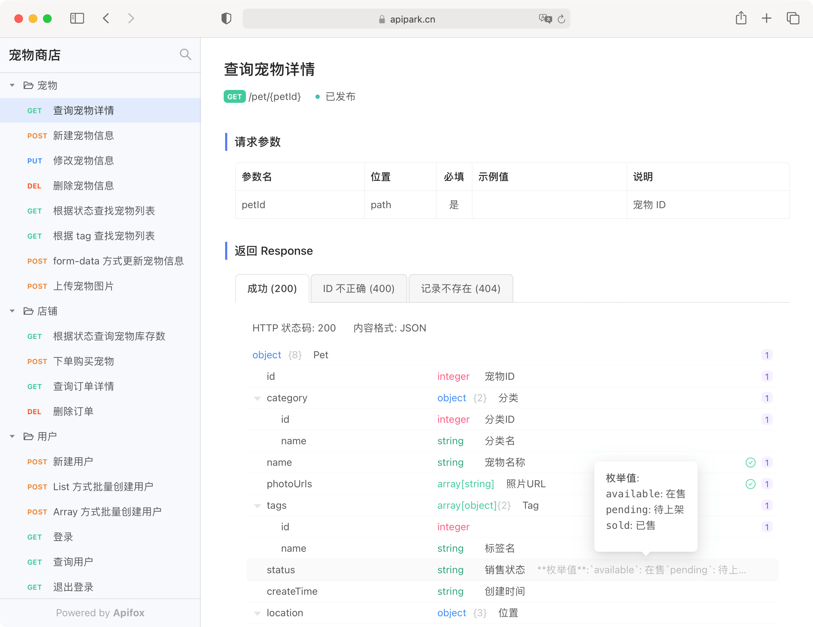Open POST 新建宠物信息 endpoint
This screenshot has width=813, height=627.
pyautogui.click(x=84, y=136)
